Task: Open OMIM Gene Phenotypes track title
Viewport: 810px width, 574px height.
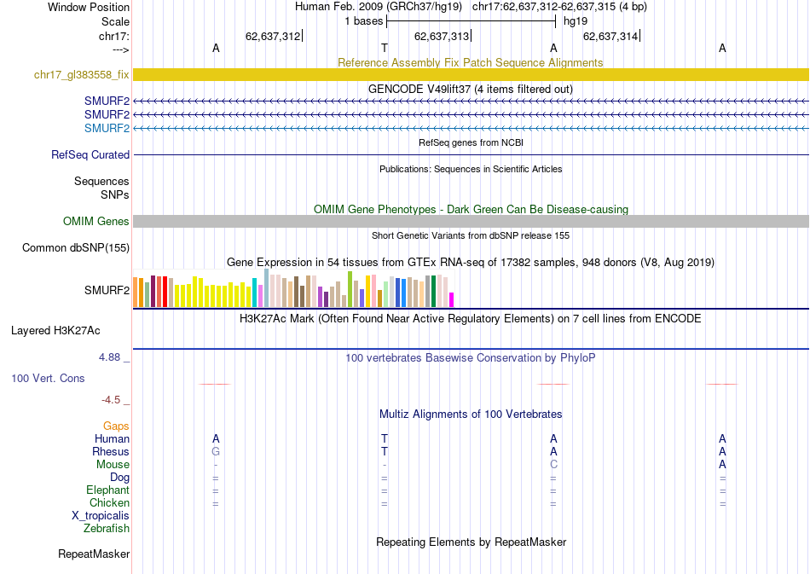Action: (471, 209)
